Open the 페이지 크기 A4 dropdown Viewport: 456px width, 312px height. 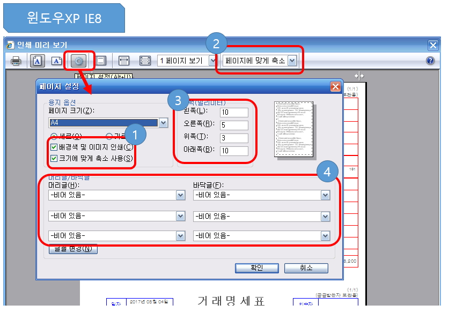coord(164,123)
